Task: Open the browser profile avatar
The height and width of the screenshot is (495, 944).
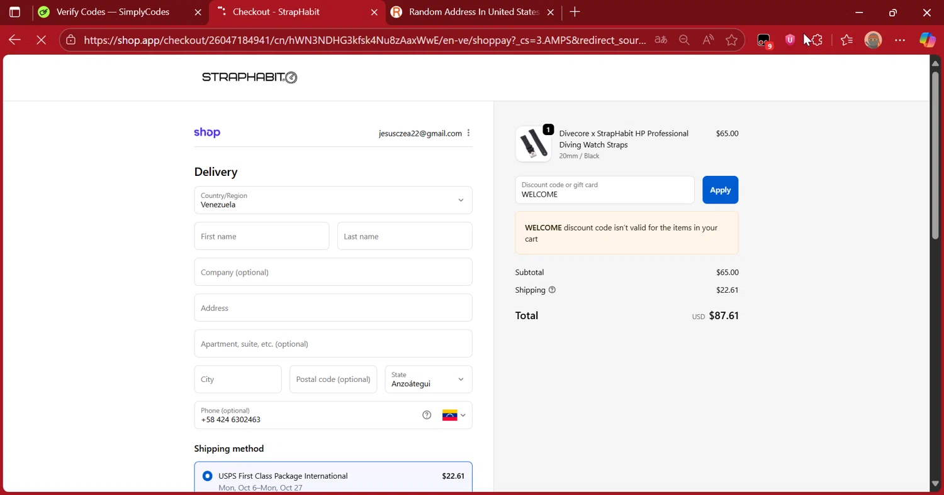Action: [873, 40]
